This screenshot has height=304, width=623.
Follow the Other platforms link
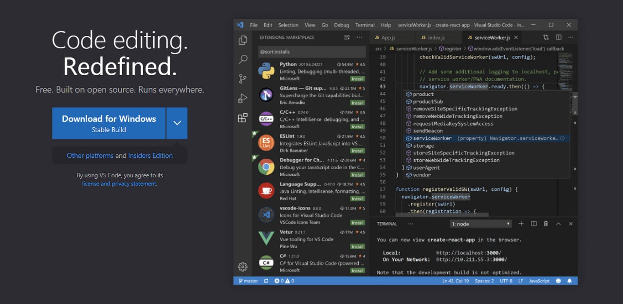(x=90, y=155)
